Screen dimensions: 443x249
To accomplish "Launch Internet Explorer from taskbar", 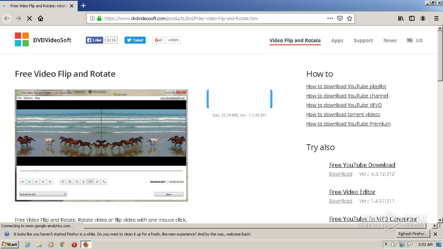I will point(28,245).
